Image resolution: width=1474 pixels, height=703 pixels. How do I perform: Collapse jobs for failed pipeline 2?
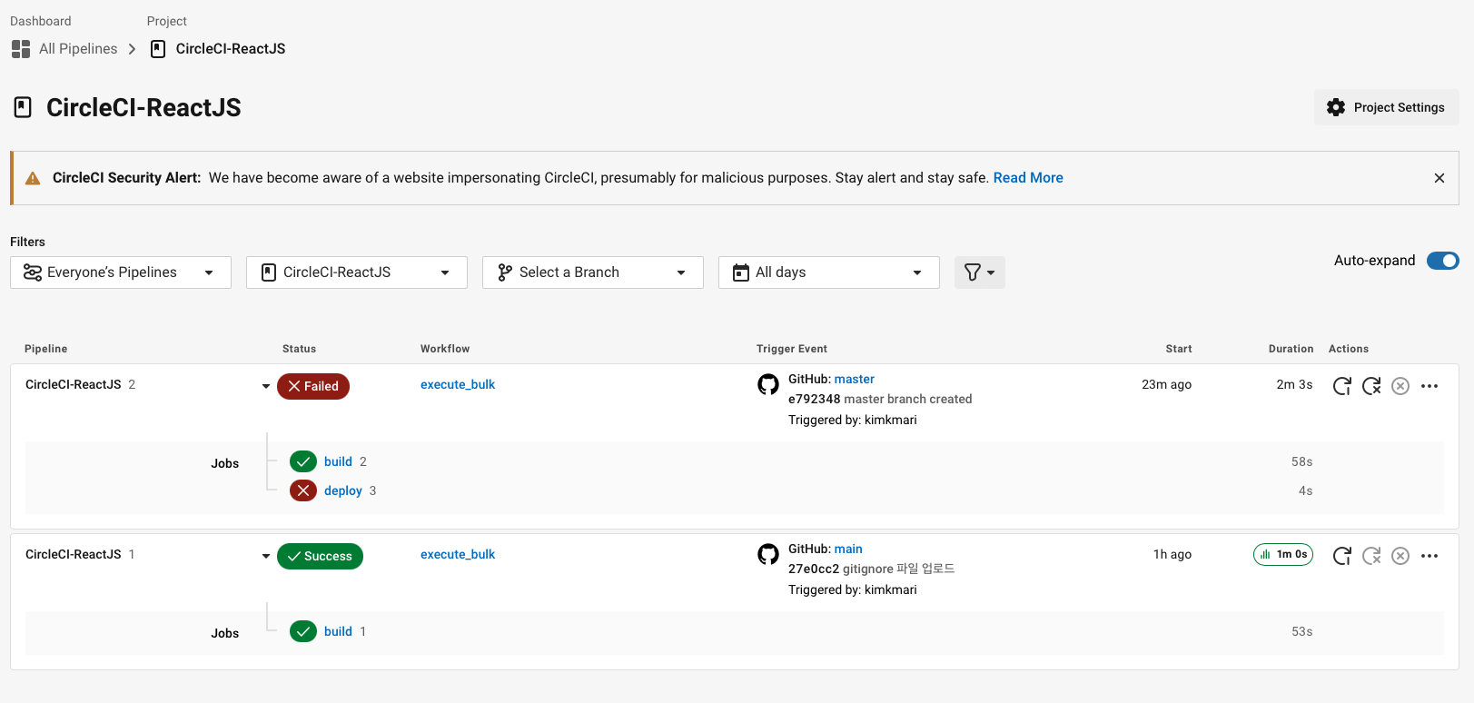click(266, 386)
